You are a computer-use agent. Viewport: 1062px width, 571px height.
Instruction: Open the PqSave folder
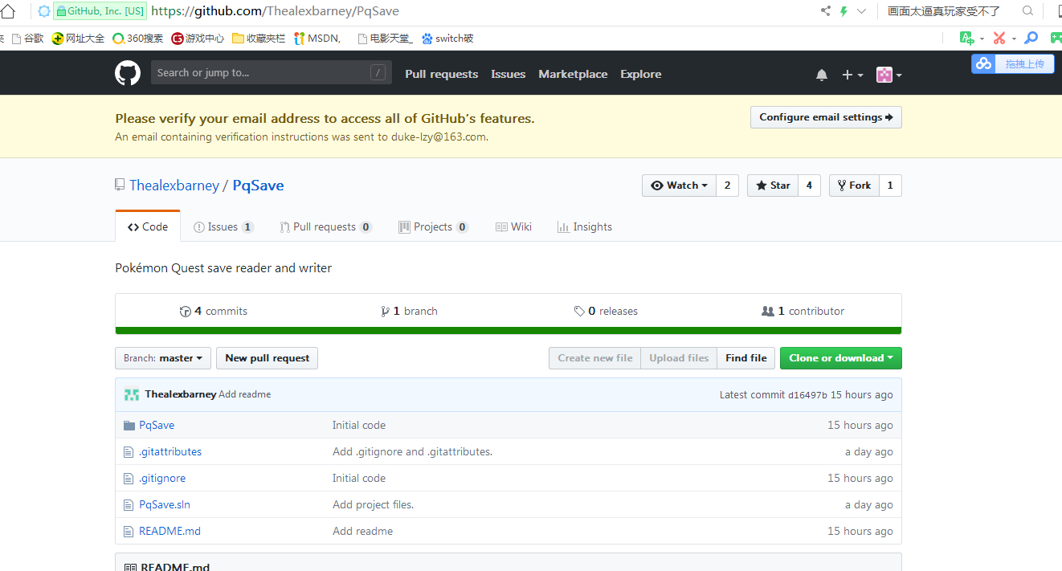(157, 425)
